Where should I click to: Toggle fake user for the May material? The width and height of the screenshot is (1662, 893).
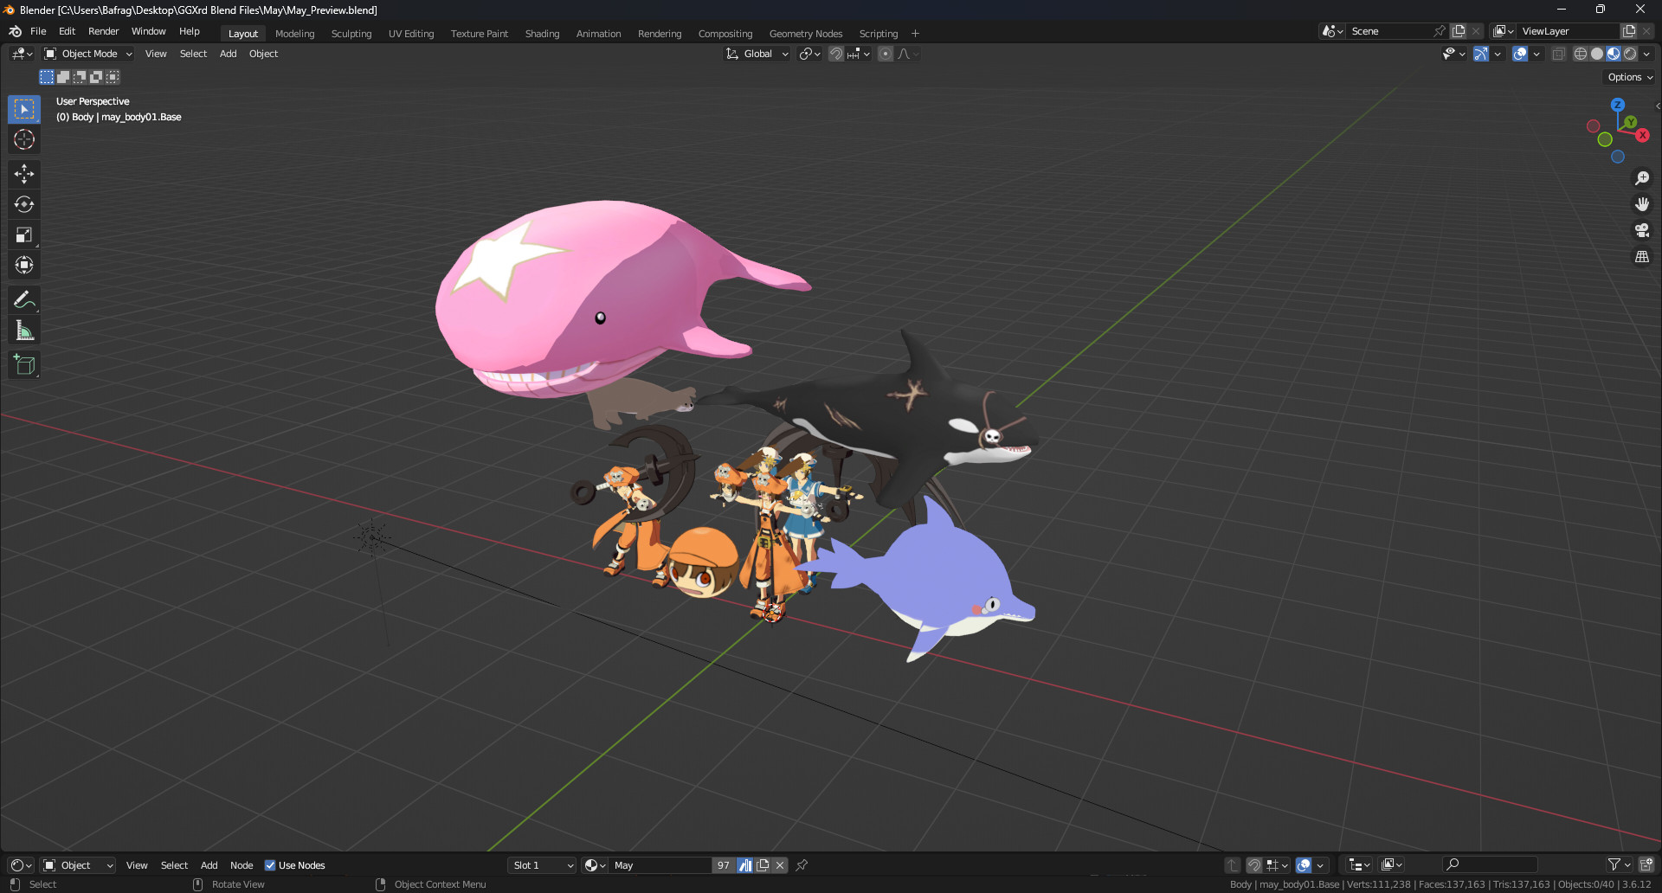(745, 865)
